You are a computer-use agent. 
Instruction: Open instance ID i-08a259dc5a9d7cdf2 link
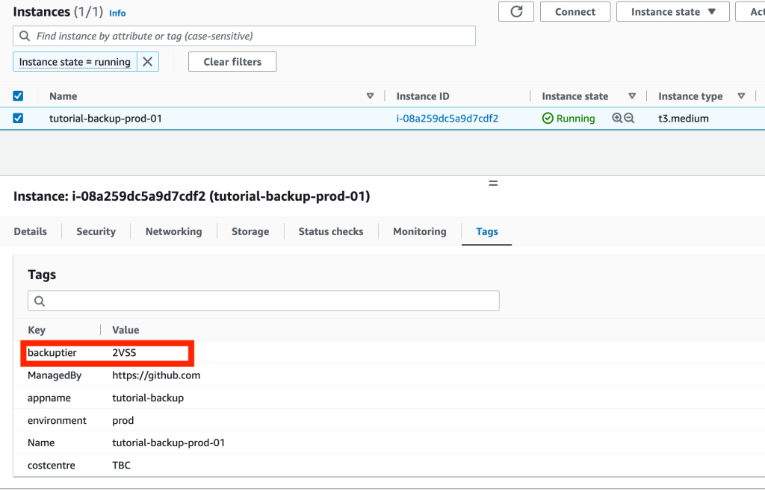(447, 118)
